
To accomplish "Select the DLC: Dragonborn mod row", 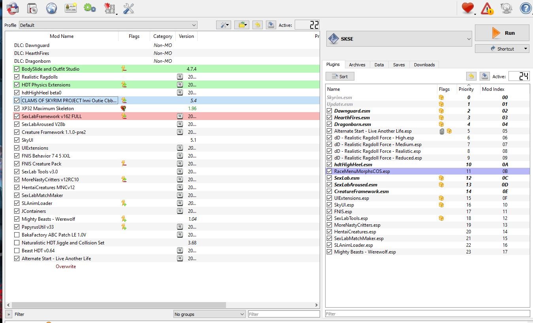I will 162,61.
